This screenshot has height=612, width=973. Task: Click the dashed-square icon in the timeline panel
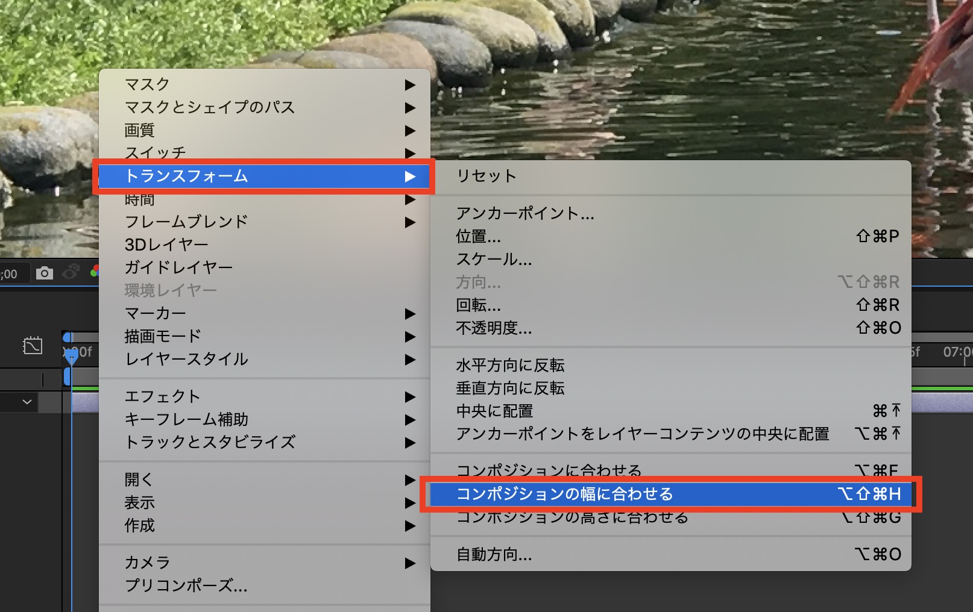pyautogui.click(x=33, y=345)
